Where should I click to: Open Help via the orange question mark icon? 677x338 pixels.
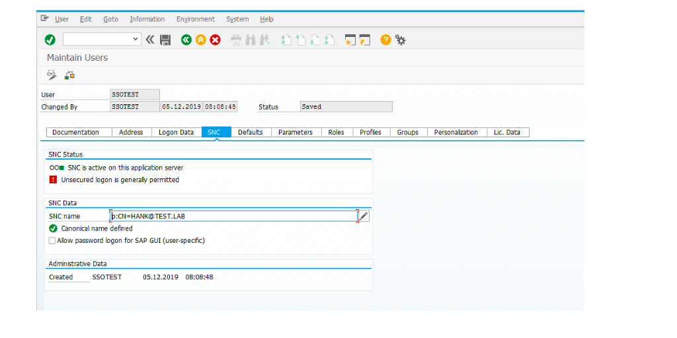pos(385,40)
